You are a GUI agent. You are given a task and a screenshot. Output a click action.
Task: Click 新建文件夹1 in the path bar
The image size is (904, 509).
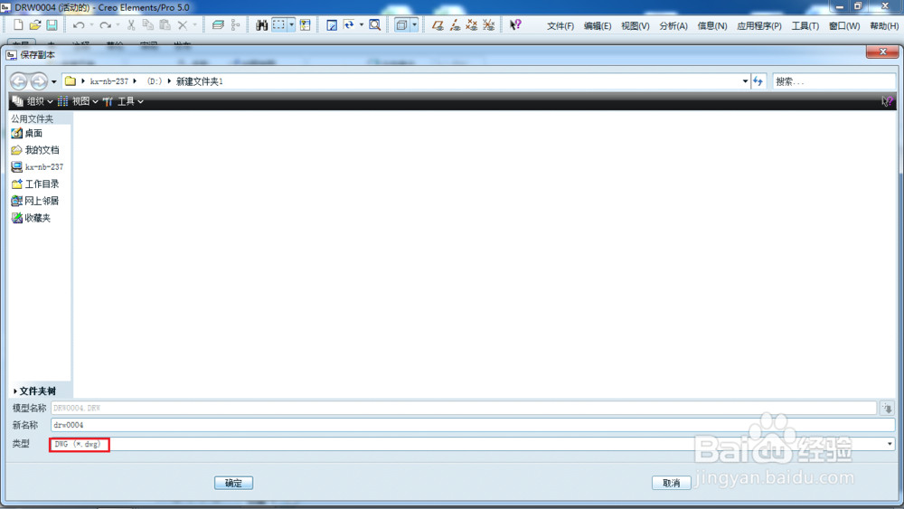[x=200, y=81]
